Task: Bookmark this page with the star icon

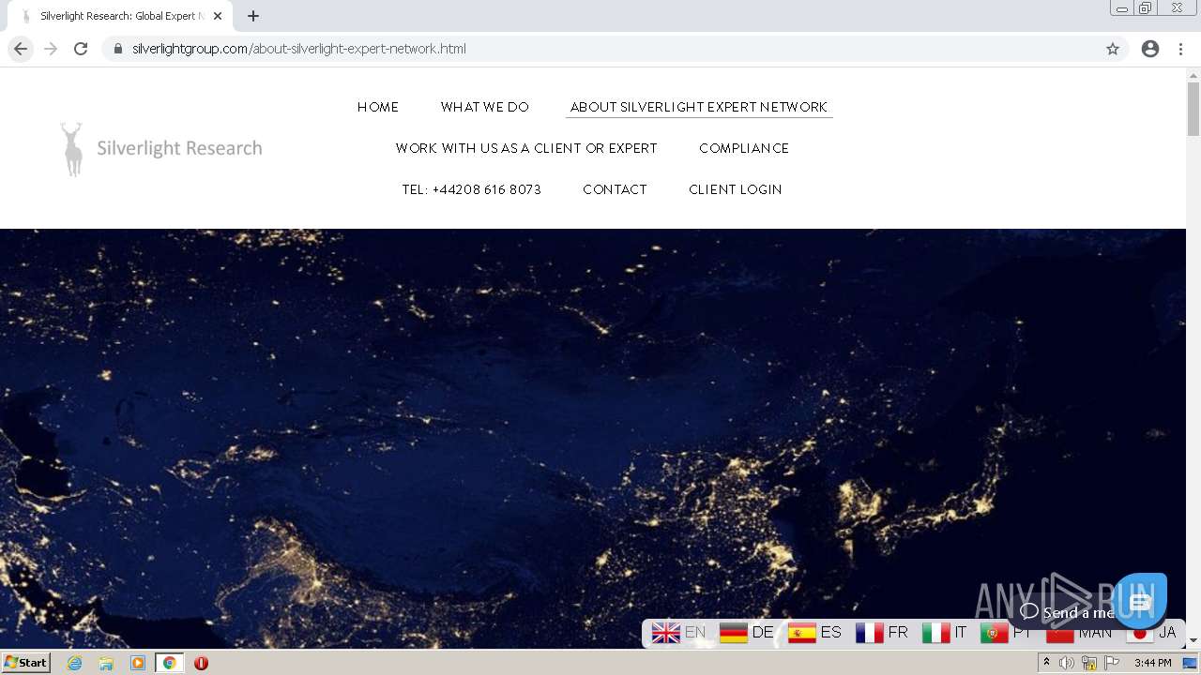Action: tap(1113, 49)
